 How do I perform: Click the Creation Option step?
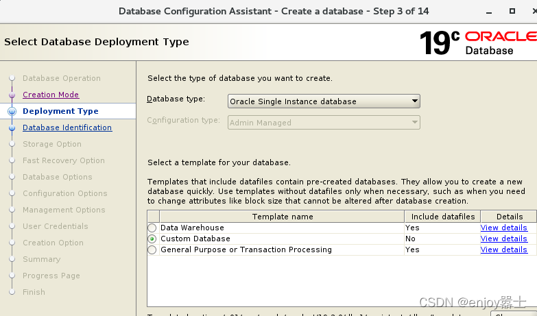coord(53,243)
